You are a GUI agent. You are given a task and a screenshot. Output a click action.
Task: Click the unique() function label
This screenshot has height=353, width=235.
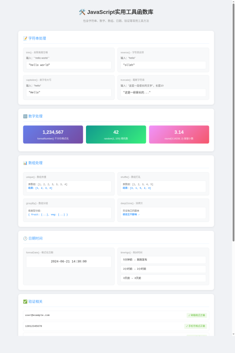tap(36, 177)
